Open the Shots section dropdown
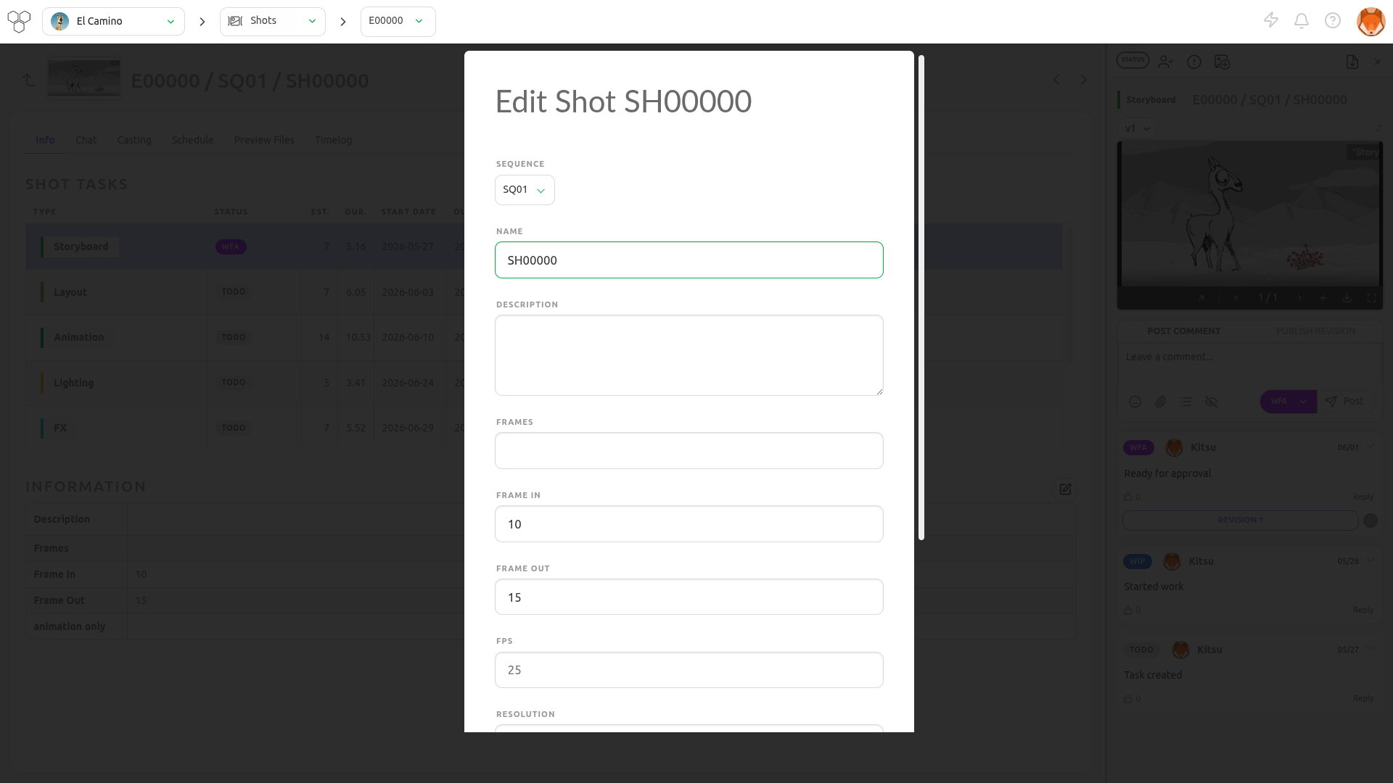Screen dimensions: 1393x783 pyautogui.click(x=273, y=21)
